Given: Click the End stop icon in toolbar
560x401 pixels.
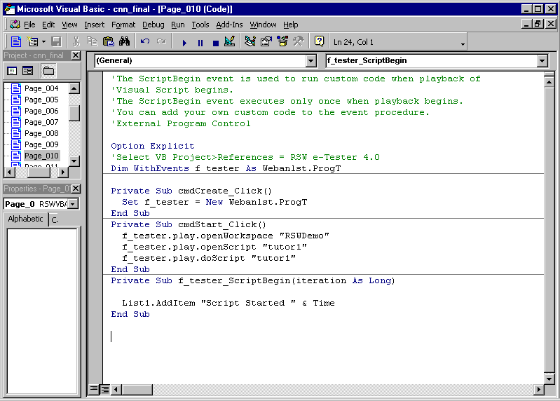Looking at the screenshot, I should (x=215, y=42).
